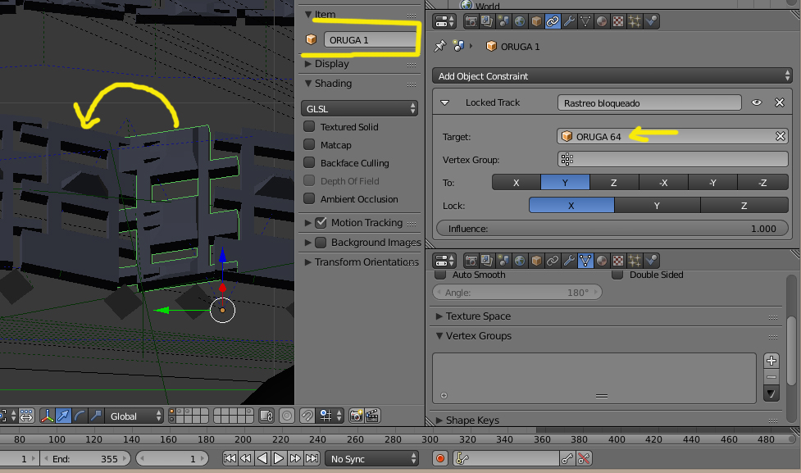801x473 pixels.
Task: Open Texture tab in upper properties header
Action: pos(617,21)
